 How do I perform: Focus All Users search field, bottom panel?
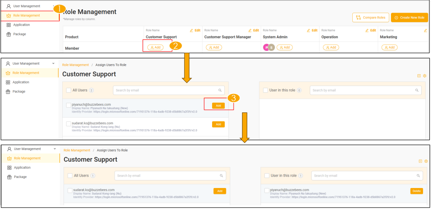170,175
